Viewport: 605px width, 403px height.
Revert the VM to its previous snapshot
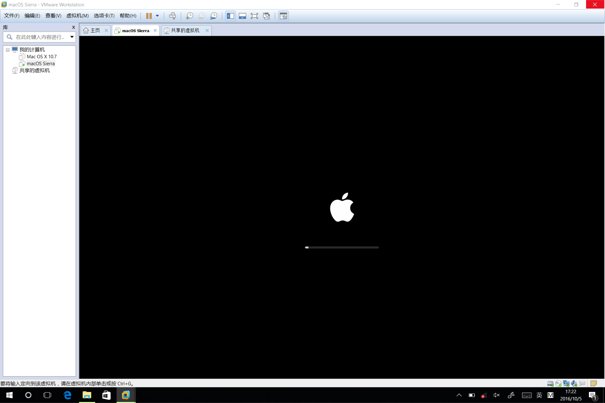(202, 16)
